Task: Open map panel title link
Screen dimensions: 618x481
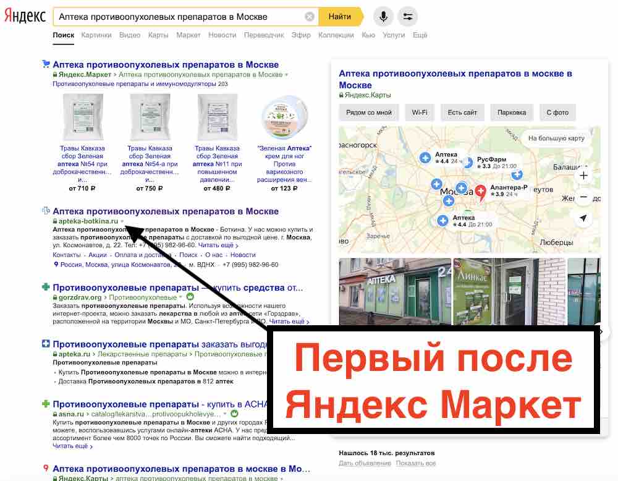Action: 455,79
